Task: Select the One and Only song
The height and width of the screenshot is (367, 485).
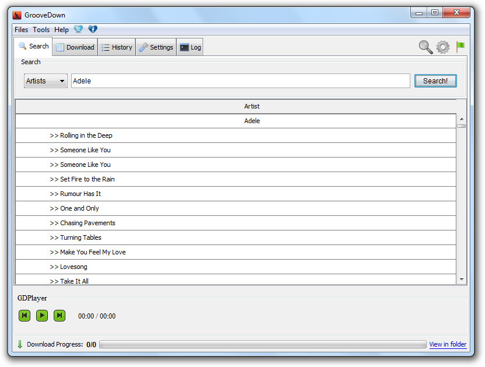Action: coord(236,208)
